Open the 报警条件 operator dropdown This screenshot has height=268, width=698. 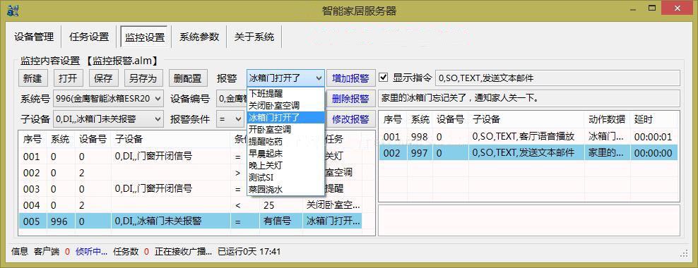coord(230,119)
